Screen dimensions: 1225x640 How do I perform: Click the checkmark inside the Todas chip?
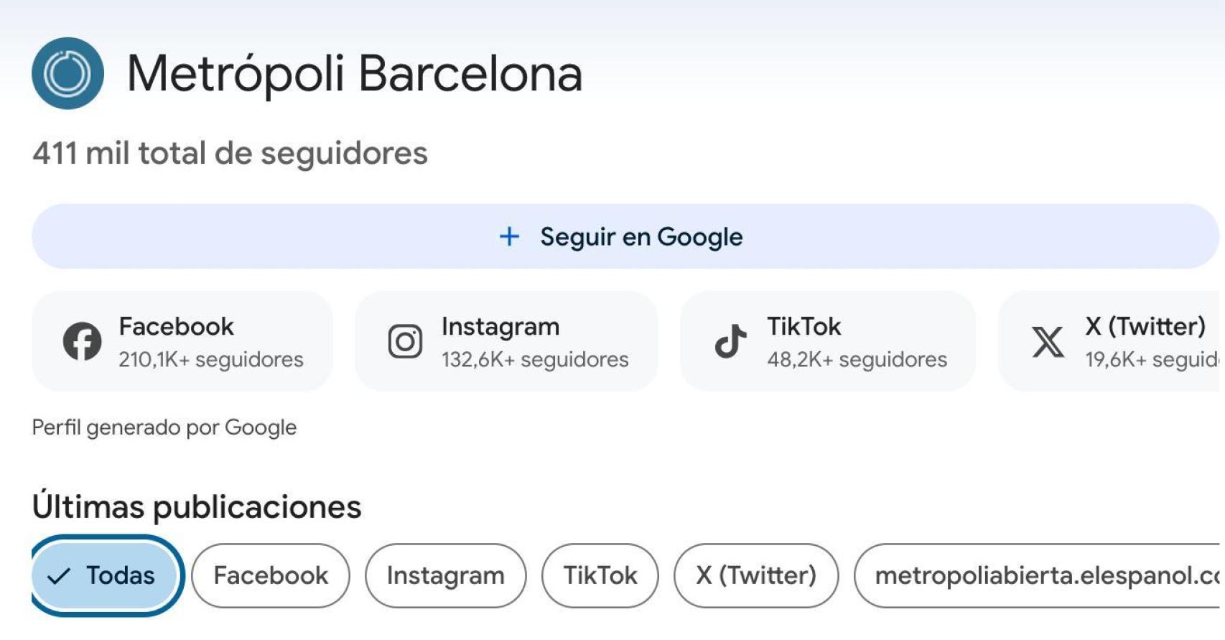61,575
